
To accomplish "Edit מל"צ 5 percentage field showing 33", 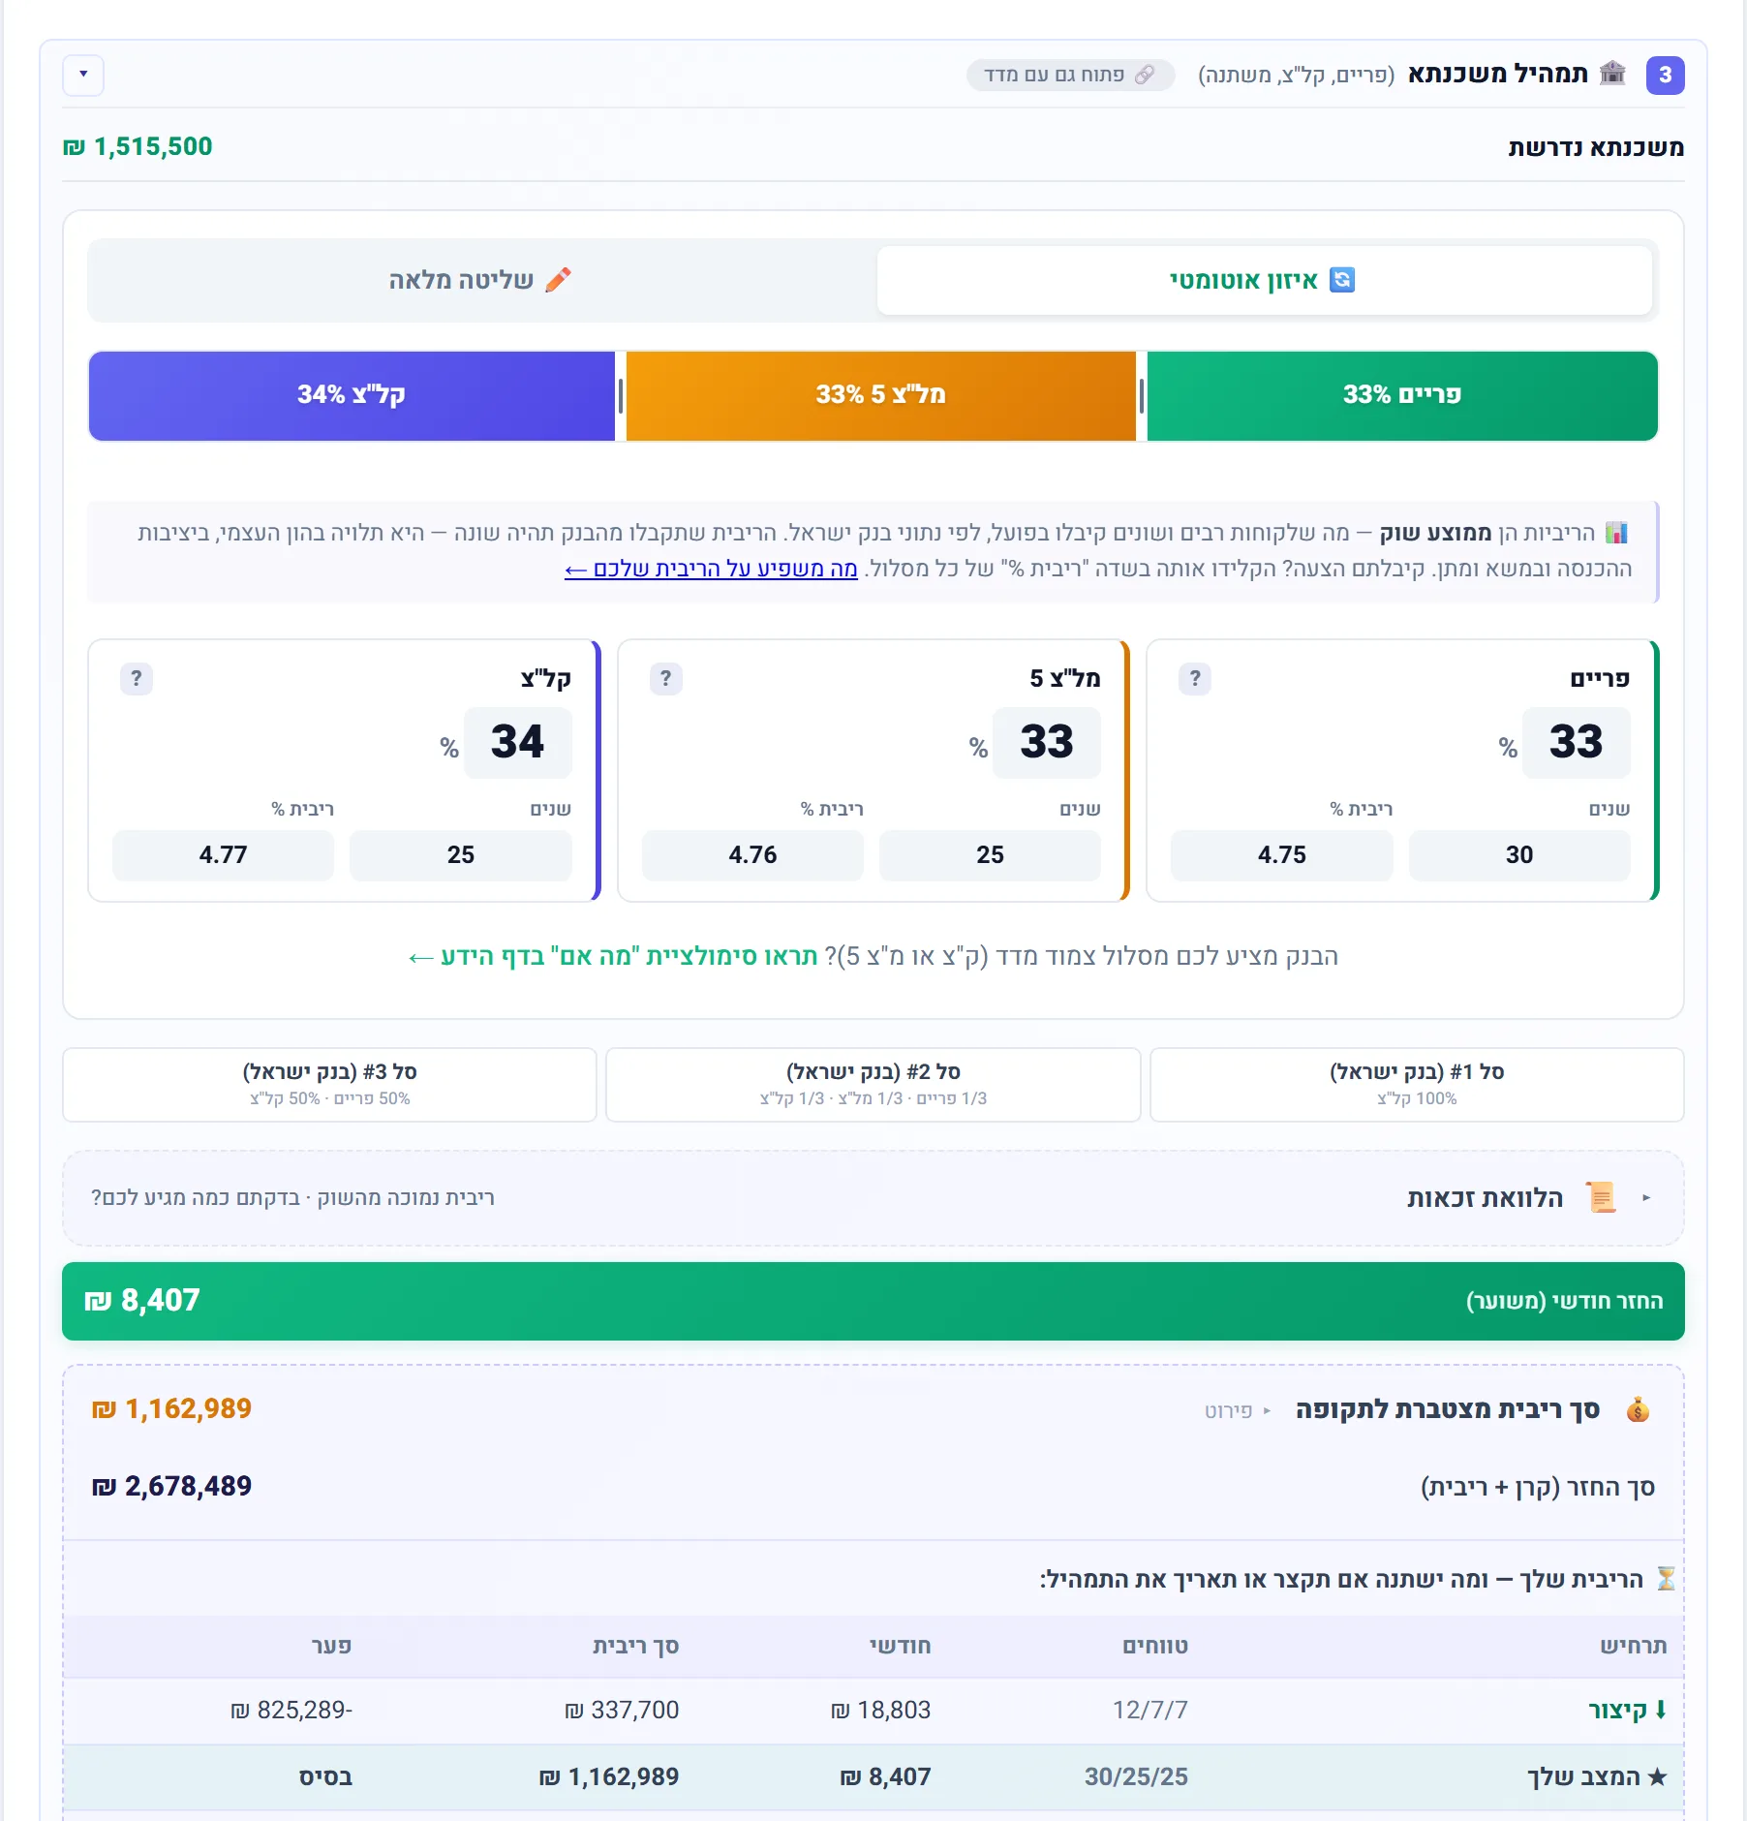I will point(1047,743).
